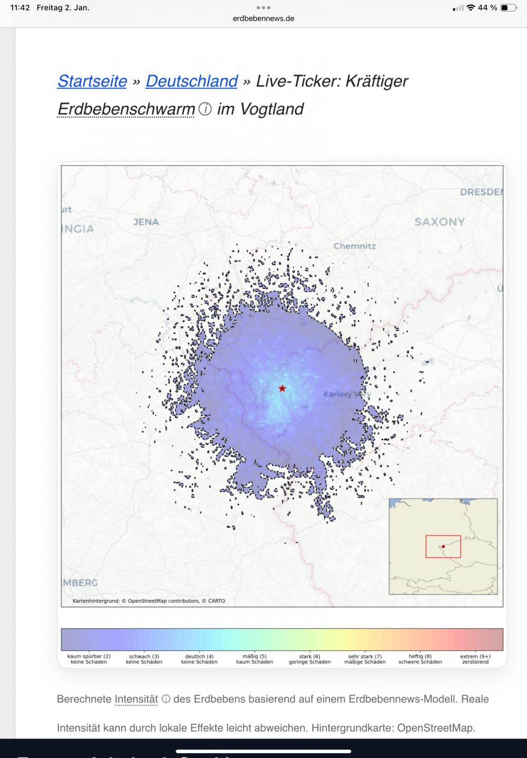The image size is (527, 758).
Task: Click the 'schwach (3)' section of the color scale
Action: point(144,639)
